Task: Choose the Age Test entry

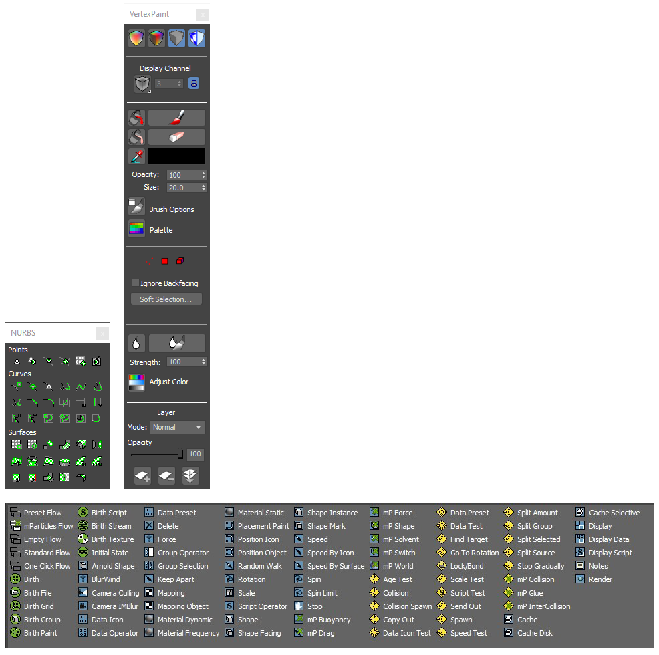Action: point(391,579)
